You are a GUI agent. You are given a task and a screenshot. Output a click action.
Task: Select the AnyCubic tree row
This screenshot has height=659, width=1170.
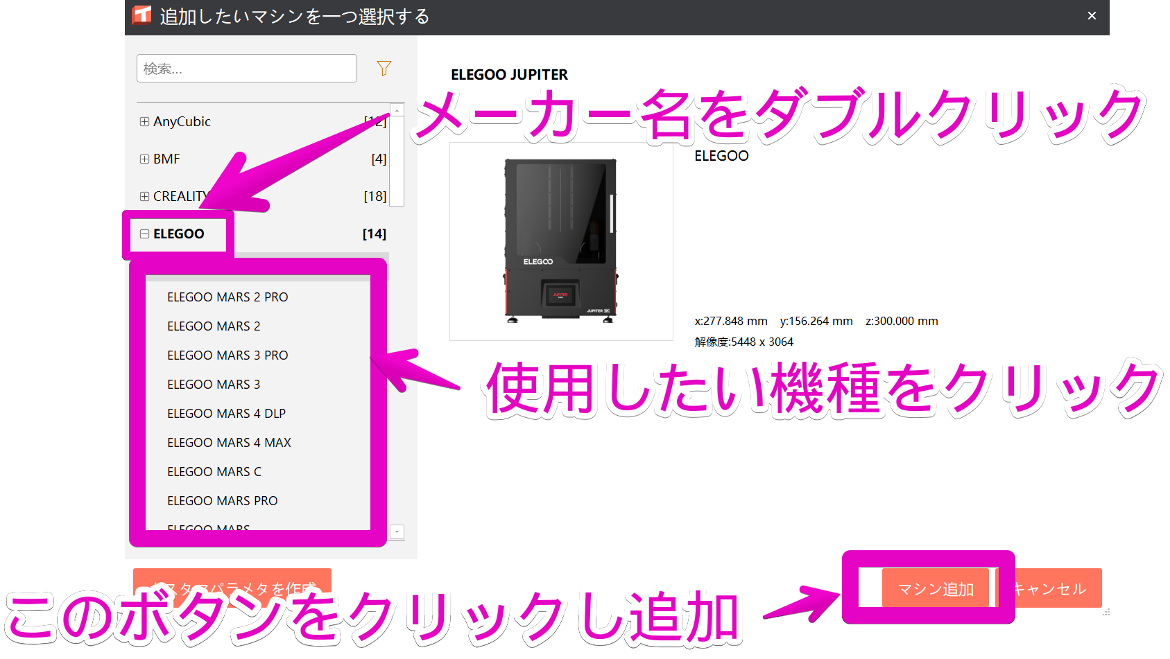click(x=264, y=121)
